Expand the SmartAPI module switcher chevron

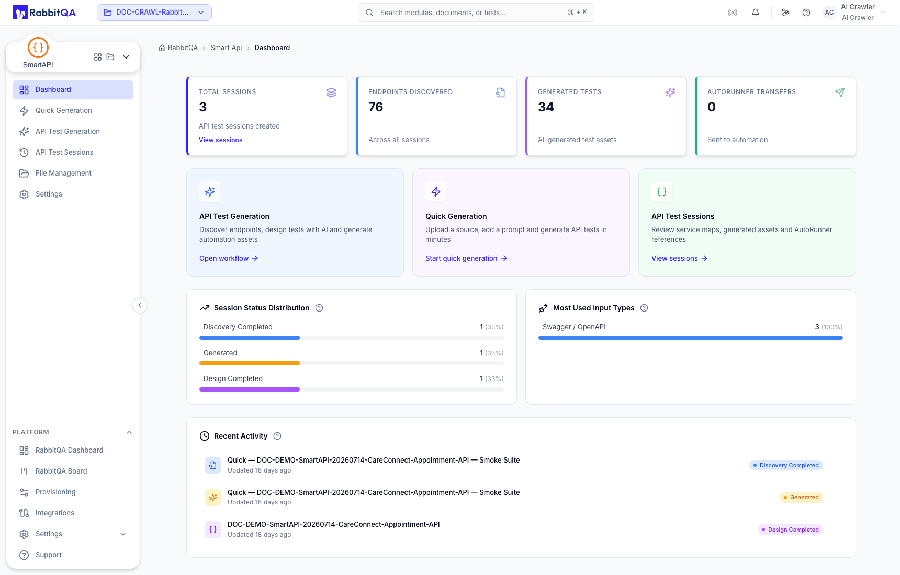(126, 57)
